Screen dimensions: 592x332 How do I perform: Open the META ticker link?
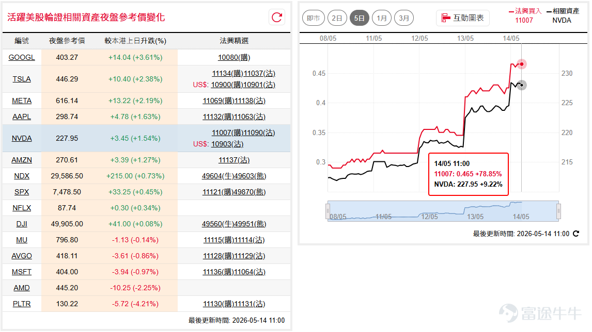[x=22, y=101]
